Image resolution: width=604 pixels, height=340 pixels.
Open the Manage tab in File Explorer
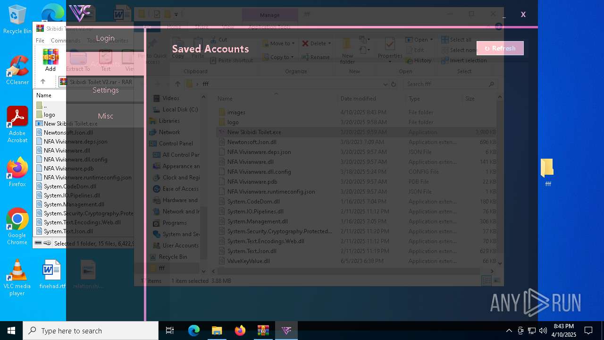click(x=269, y=15)
